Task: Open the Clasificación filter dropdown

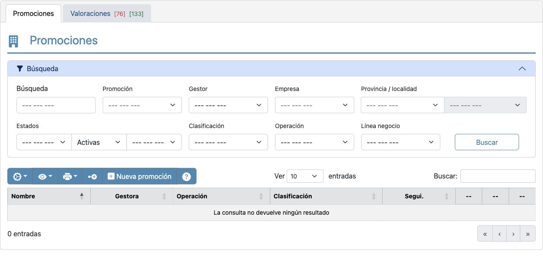Action: (x=228, y=142)
